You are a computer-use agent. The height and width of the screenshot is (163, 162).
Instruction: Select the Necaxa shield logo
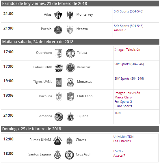70,30
